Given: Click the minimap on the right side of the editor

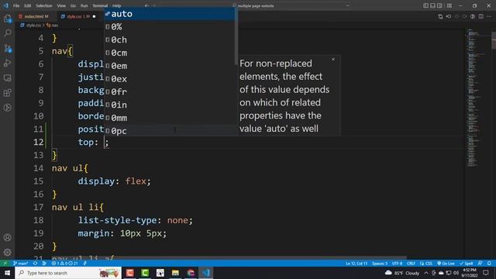Looking at the screenshot, I should [x=477, y=98].
